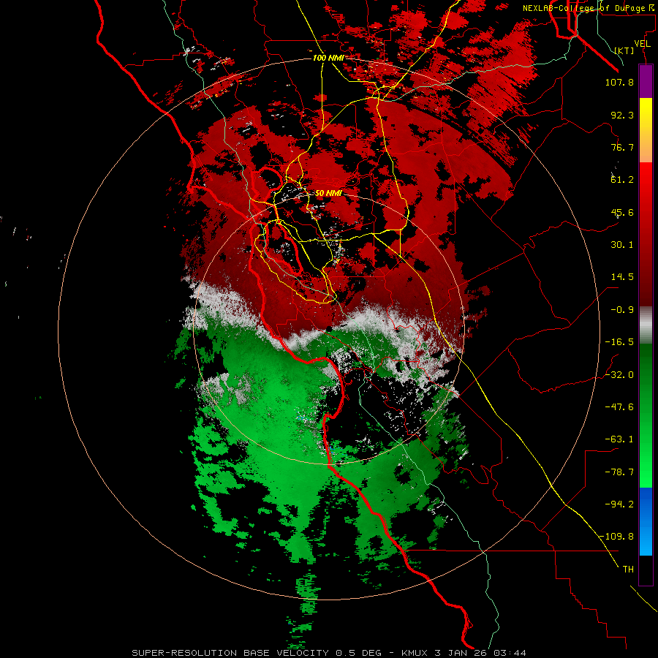
Task: Click the 76.7 scale value
Action: (x=622, y=147)
